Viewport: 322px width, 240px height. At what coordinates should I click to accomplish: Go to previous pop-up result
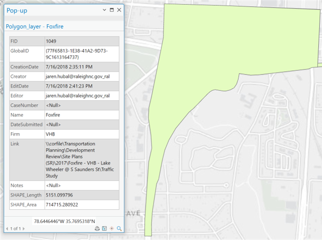tap(7, 229)
